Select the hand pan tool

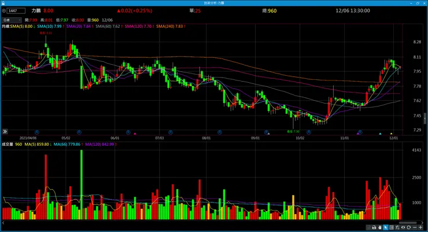pos(379,227)
